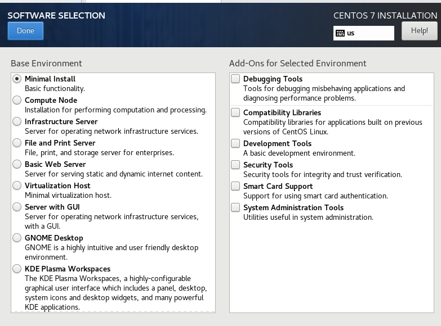The width and height of the screenshot is (441, 326).
Task: Select the Minimal Install radio button
Action: [17, 79]
